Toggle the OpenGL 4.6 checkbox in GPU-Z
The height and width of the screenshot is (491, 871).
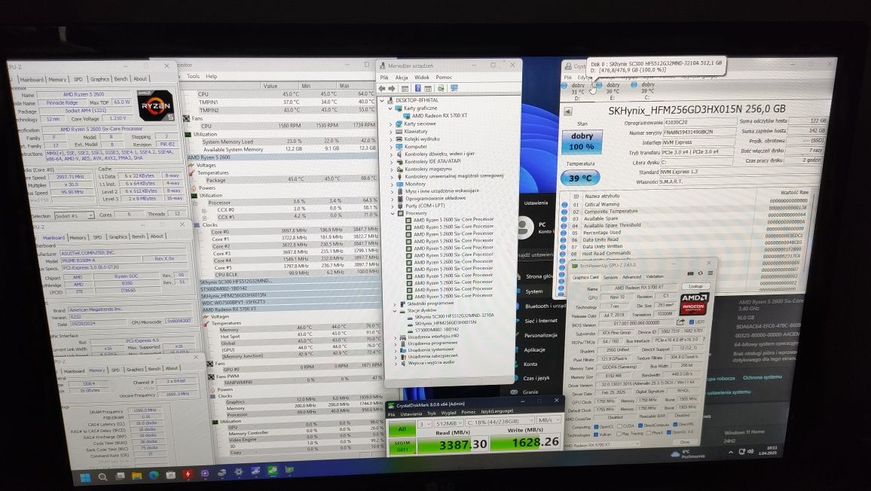(668, 433)
